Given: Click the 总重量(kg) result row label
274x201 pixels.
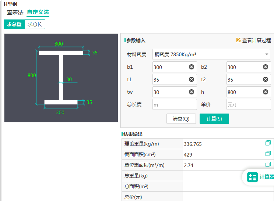Looking at the screenshot, I should [136, 176].
